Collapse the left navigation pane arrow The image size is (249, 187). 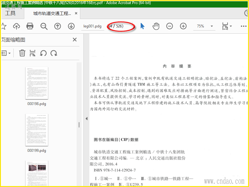87,119
